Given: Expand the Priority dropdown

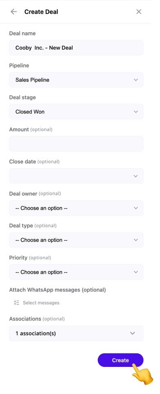Looking at the screenshot, I should (76, 272).
